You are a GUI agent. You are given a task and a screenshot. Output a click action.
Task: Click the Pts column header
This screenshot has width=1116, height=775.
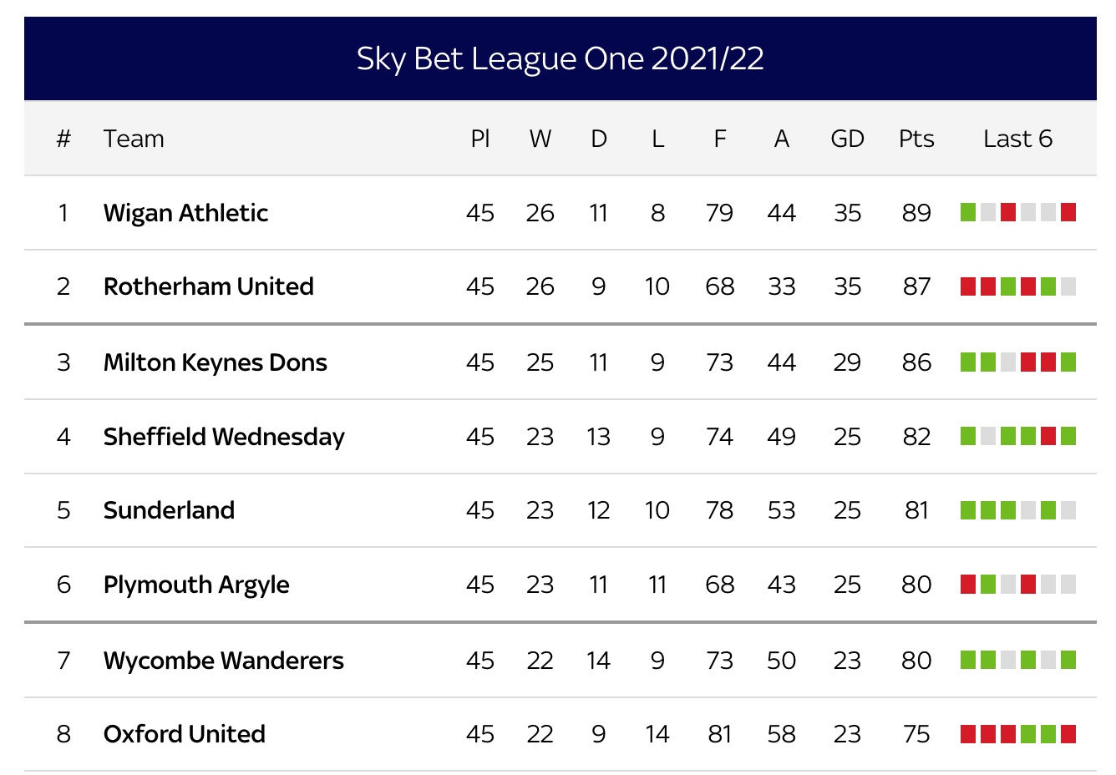click(x=916, y=139)
